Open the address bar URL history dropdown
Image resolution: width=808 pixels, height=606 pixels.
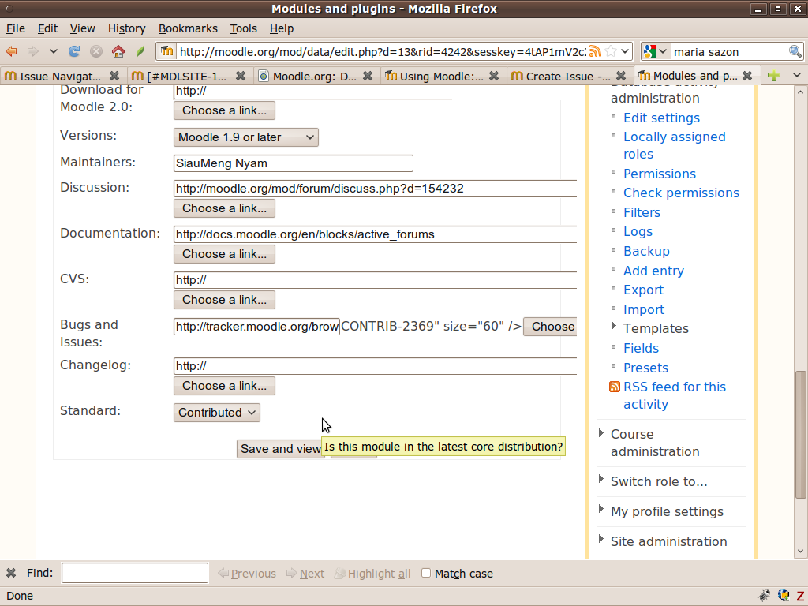tap(625, 51)
